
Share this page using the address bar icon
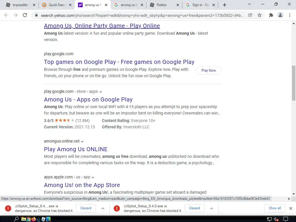pos(250,15)
